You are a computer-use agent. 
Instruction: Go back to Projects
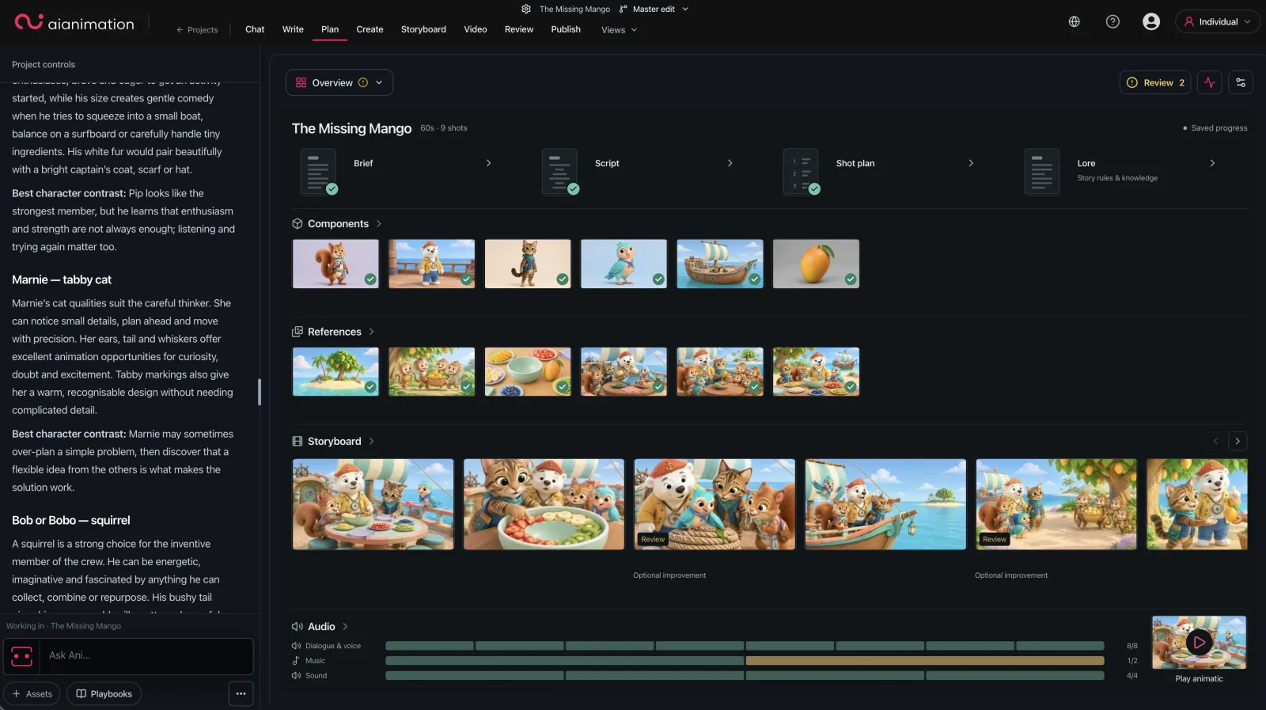tap(197, 30)
